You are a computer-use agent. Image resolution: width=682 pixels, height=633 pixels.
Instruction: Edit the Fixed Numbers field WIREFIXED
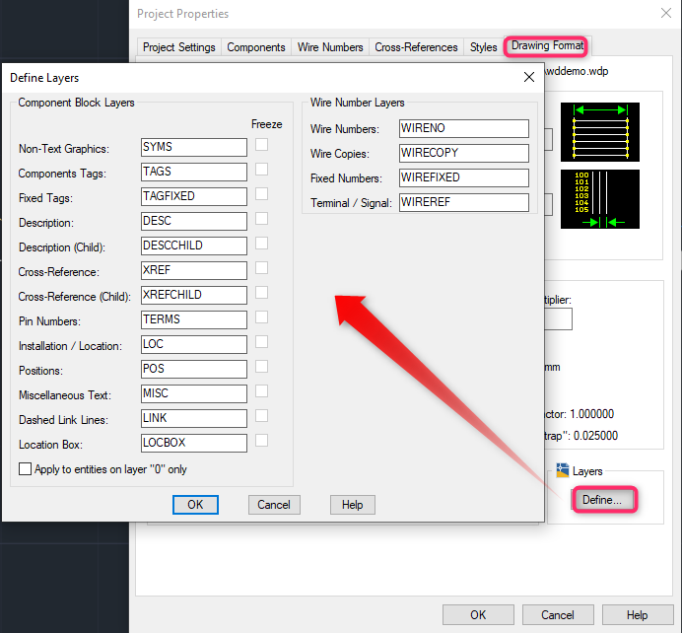pos(464,177)
